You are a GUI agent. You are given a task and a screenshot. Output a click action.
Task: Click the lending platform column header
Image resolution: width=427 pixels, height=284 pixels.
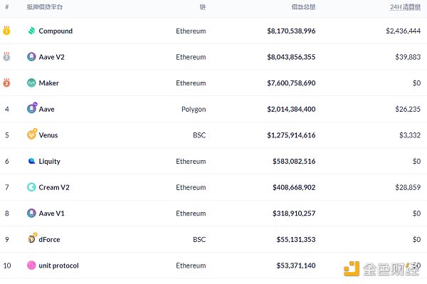coord(45,7)
